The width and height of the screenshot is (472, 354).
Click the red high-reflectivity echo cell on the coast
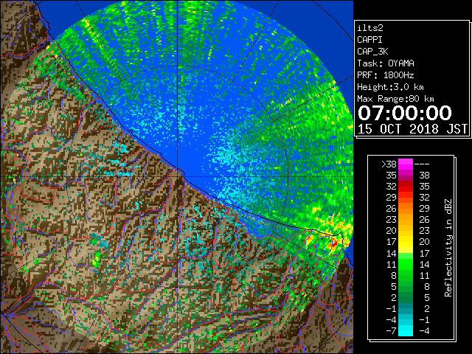pyautogui.click(x=334, y=243)
